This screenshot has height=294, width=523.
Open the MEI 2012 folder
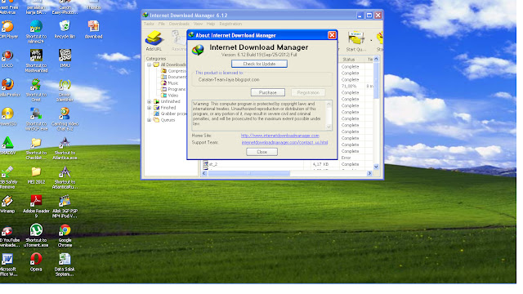coord(36,171)
